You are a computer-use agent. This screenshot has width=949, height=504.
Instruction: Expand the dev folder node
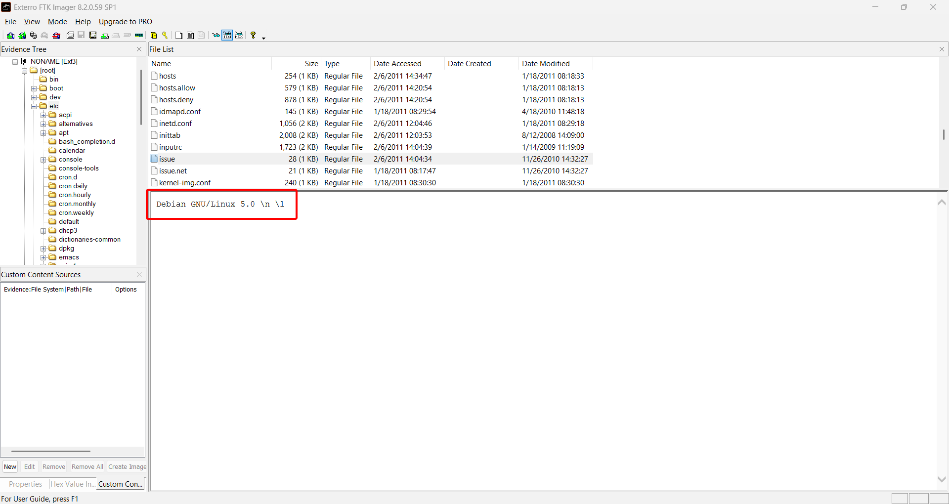(x=34, y=97)
